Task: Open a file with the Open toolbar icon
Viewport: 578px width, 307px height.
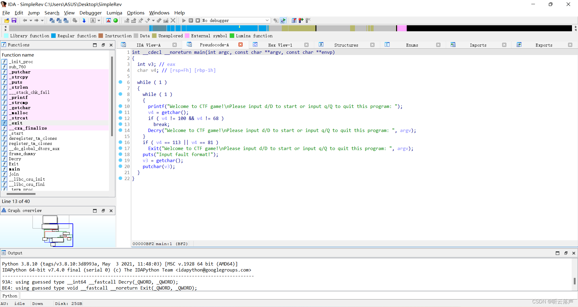Action: click(6, 20)
